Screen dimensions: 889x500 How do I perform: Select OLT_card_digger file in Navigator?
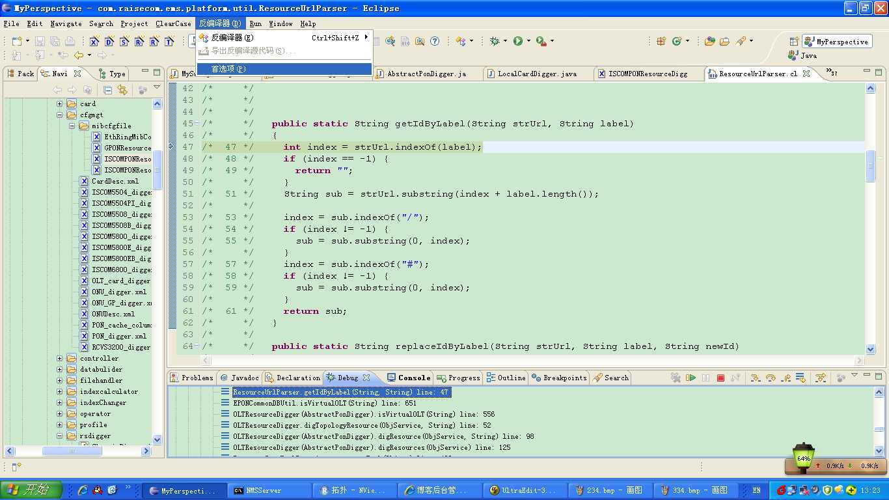point(120,281)
